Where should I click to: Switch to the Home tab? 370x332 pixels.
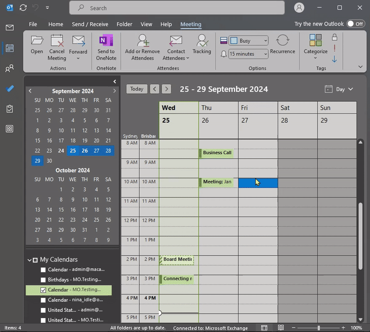55,25
